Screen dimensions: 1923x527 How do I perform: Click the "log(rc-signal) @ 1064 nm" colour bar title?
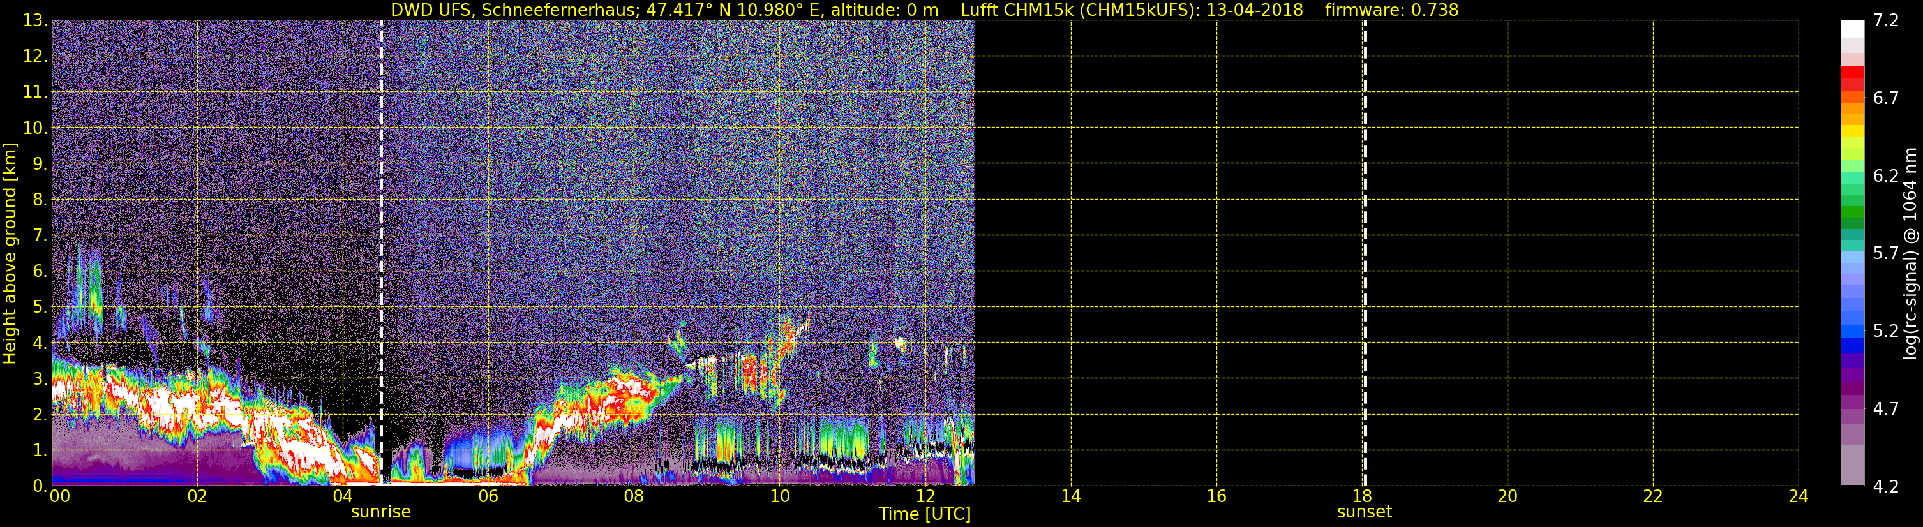pyautogui.click(x=1910, y=253)
